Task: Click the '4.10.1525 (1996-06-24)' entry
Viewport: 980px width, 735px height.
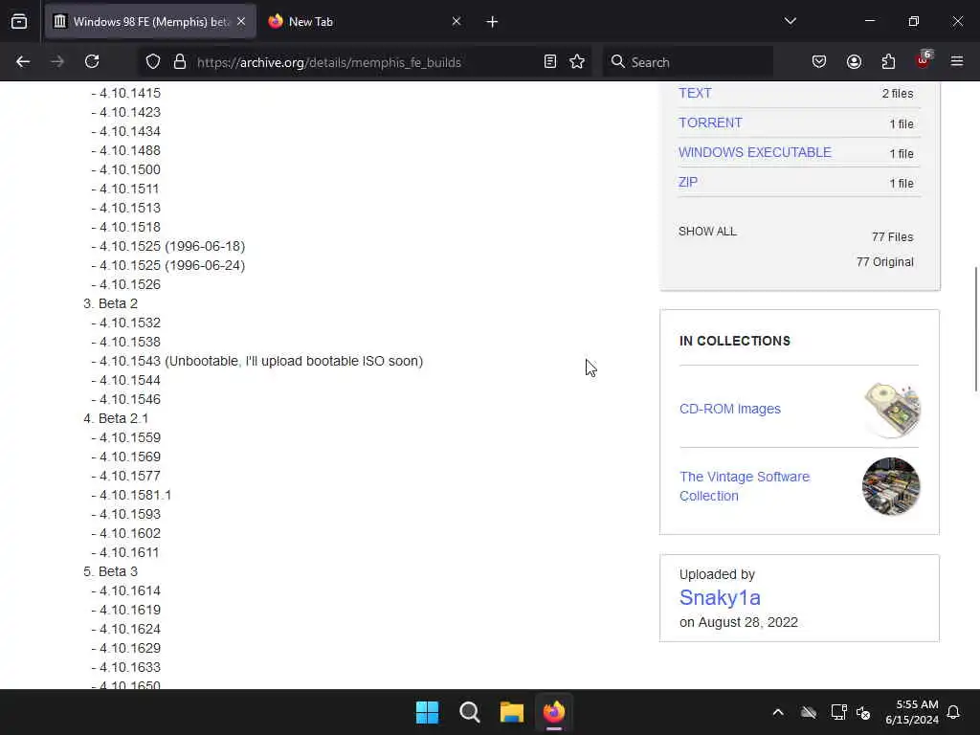Action: point(172,266)
